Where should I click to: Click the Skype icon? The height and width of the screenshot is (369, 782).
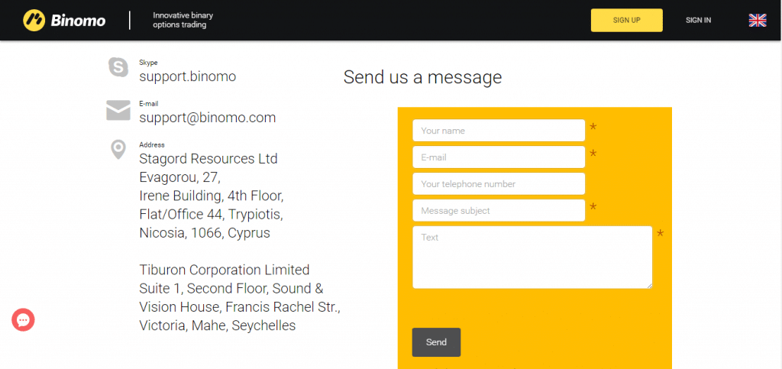tap(118, 66)
